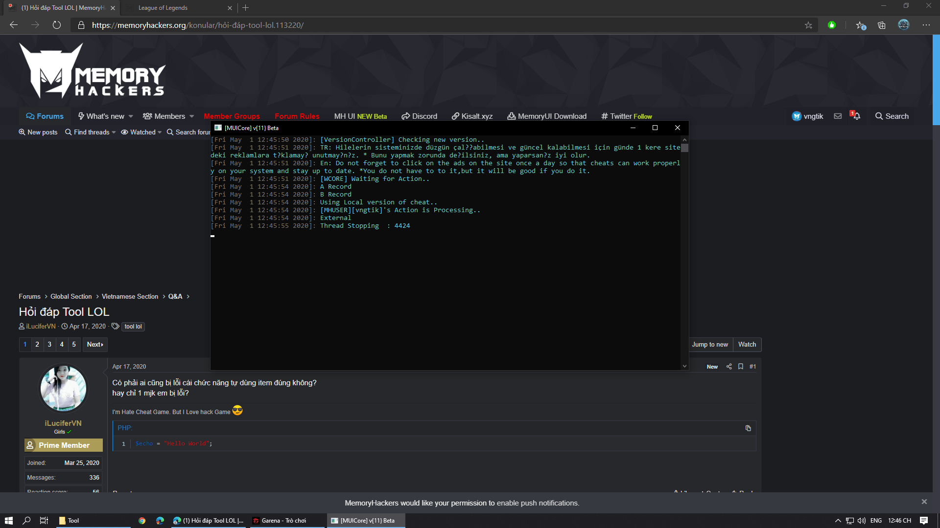Follow the Twitter link
940x528 pixels.
(x=627, y=116)
